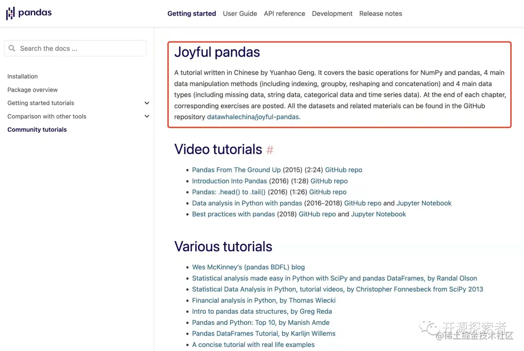524x351 pixels.
Task: Click the Joyful pandas heading
Action: pyautogui.click(x=217, y=52)
